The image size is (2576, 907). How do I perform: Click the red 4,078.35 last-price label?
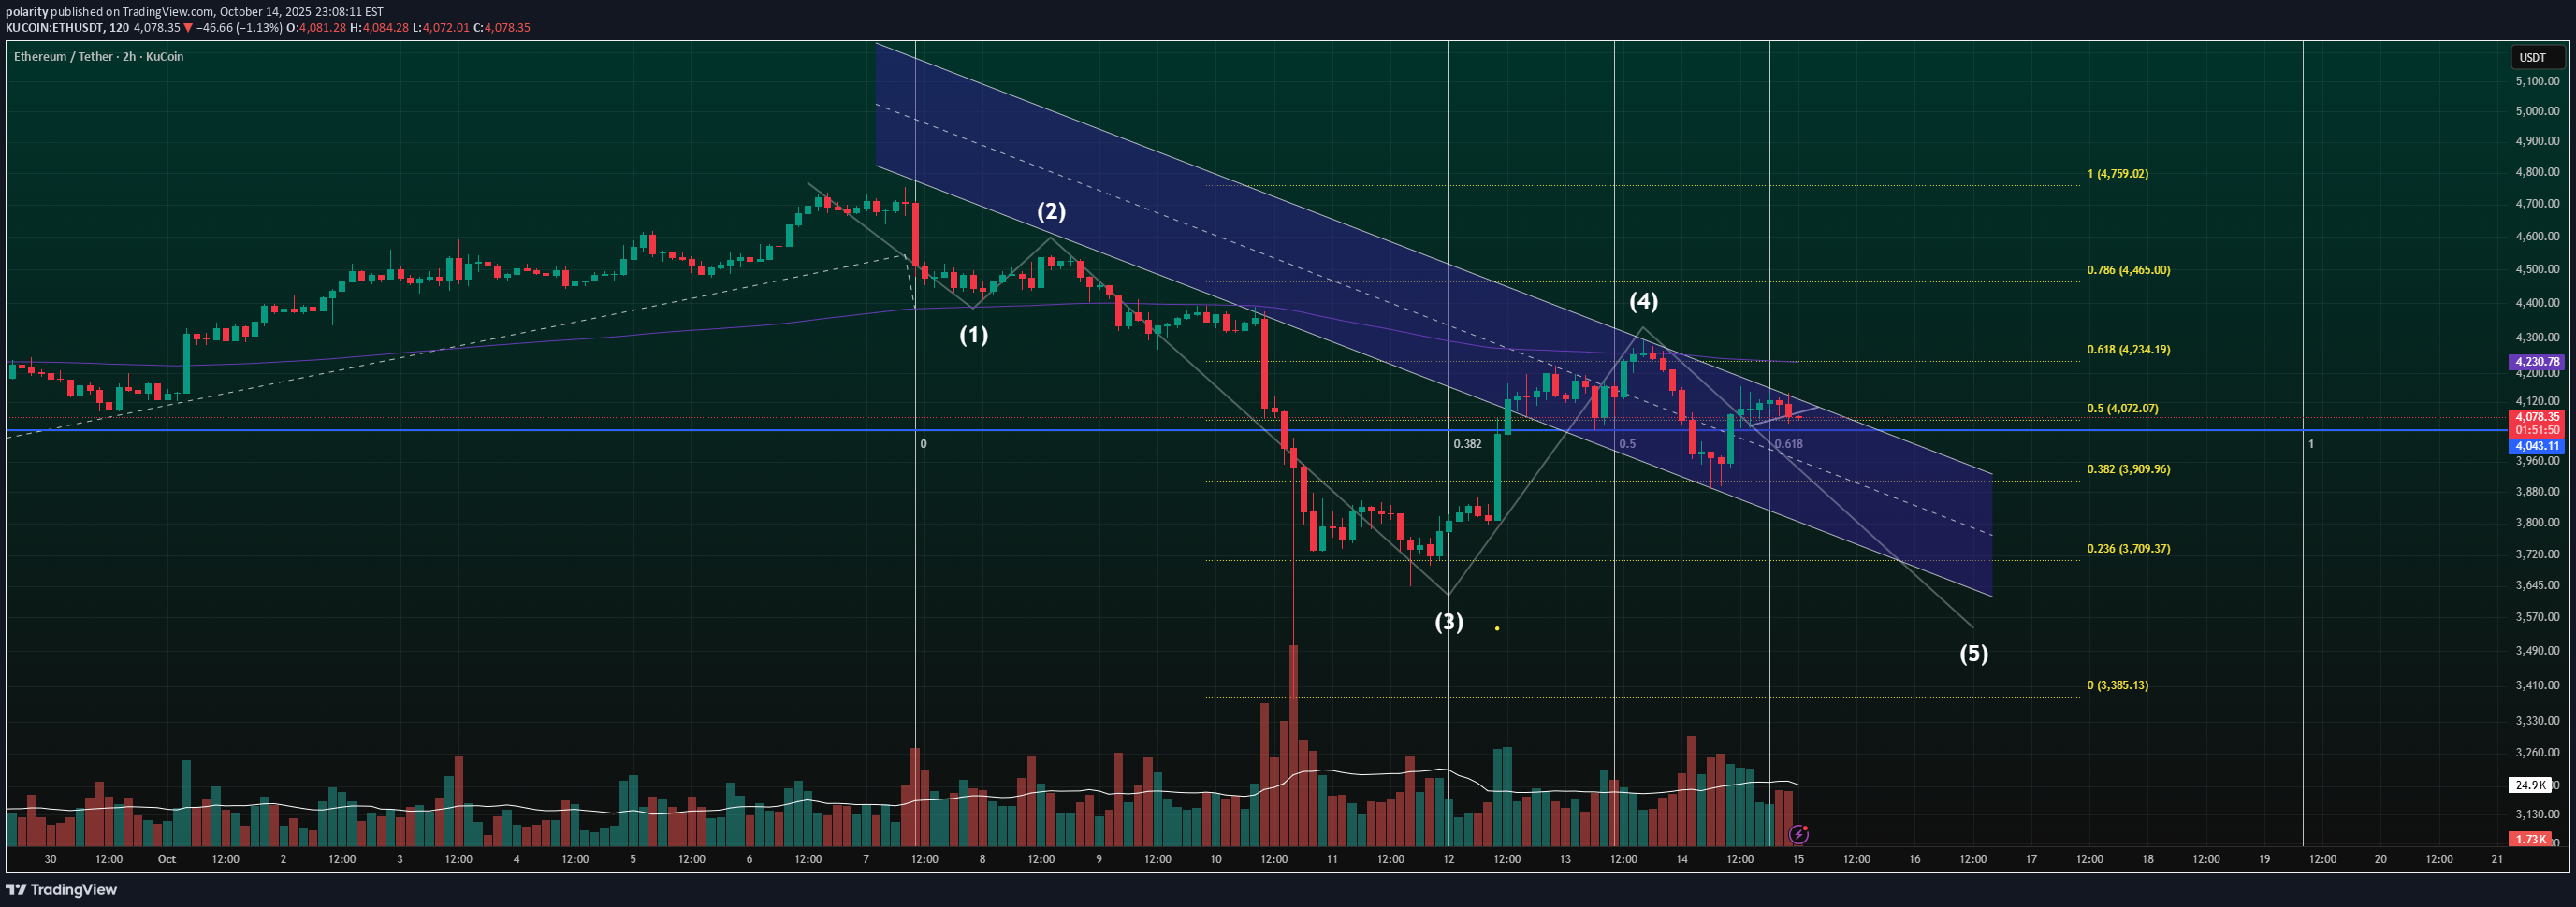click(x=2538, y=416)
